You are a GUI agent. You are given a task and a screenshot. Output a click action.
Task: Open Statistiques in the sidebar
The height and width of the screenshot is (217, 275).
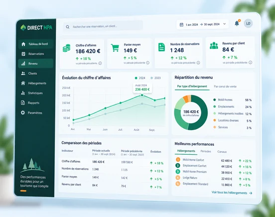point(36,93)
